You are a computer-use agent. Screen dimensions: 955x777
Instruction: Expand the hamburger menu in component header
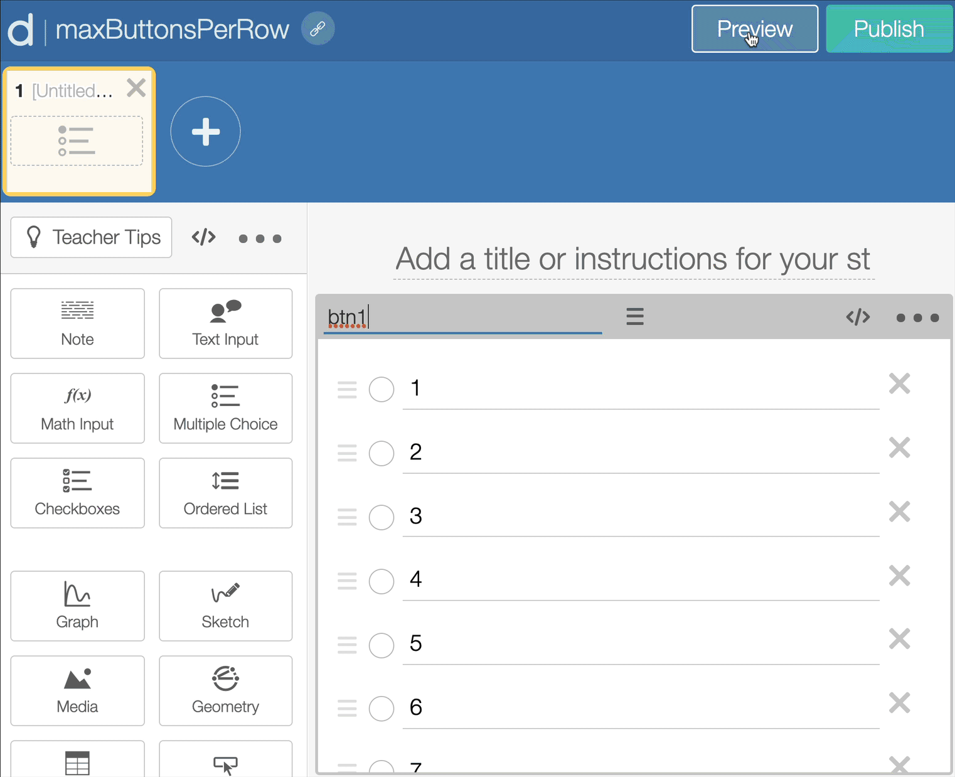(x=634, y=316)
